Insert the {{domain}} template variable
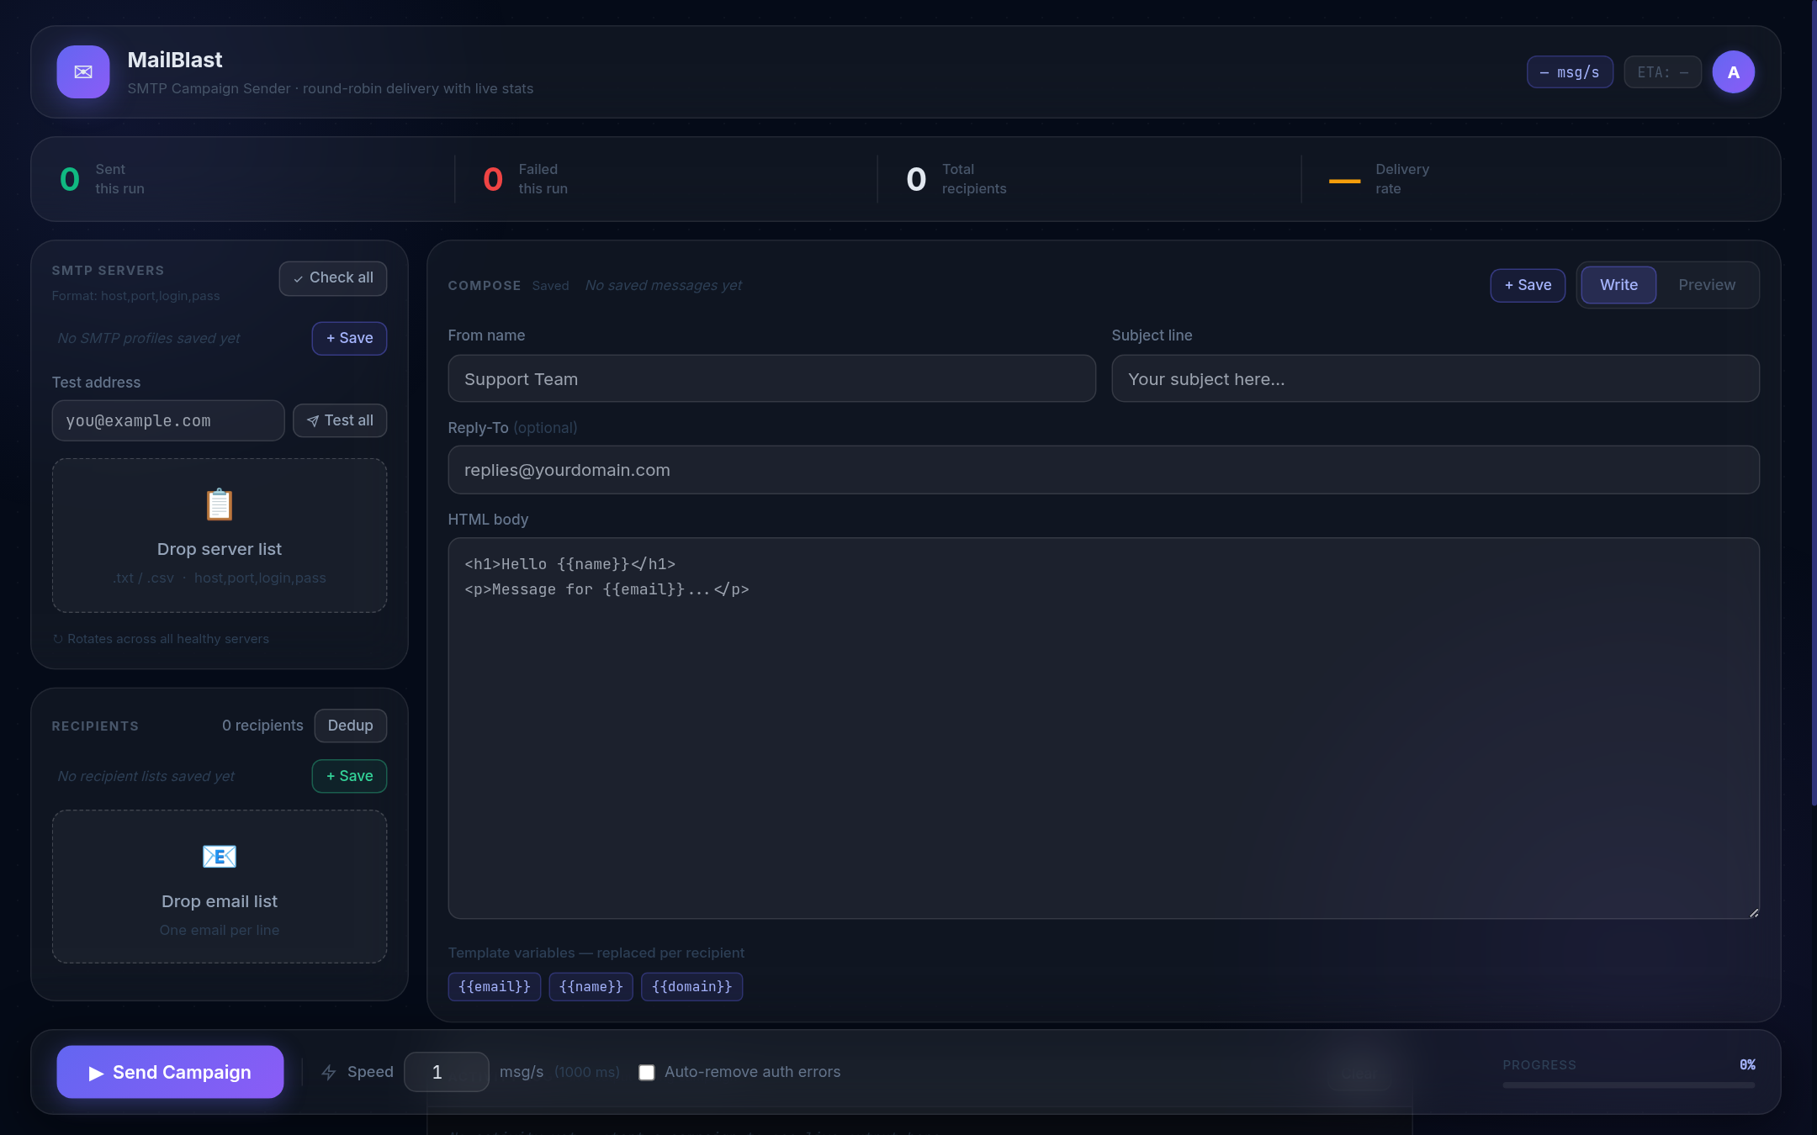 (691, 986)
